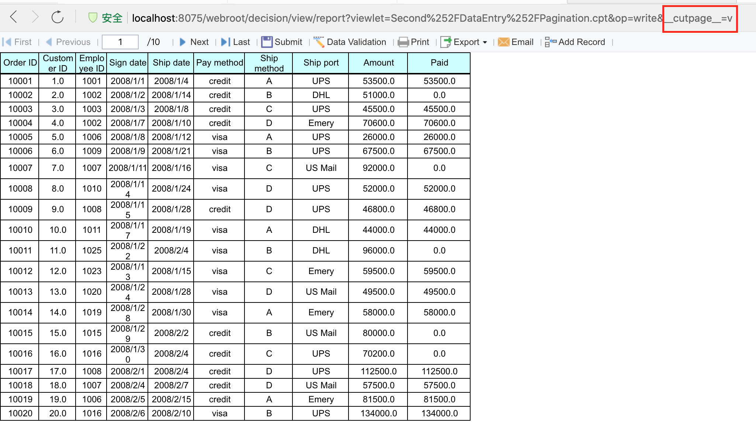
Task: Select the Data Validation pen icon
Action: pos(318,42)
